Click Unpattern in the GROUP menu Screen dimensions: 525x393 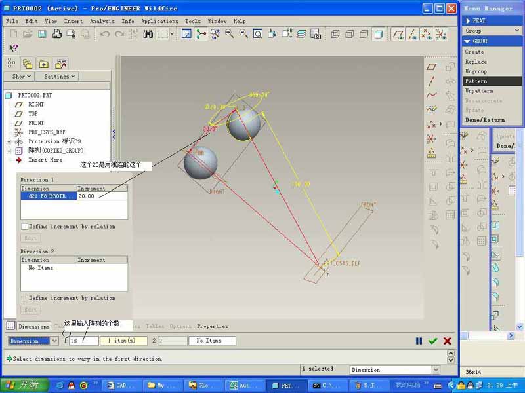point(479,90)
